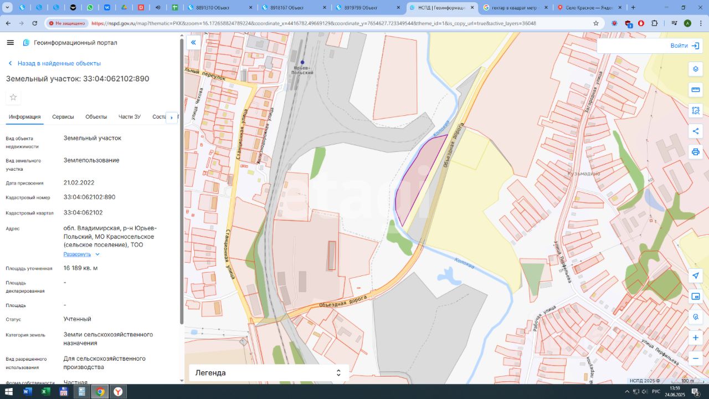Open the tab search dropdown
The width and height of the screenshot is (709, 399).
[7, 8]
